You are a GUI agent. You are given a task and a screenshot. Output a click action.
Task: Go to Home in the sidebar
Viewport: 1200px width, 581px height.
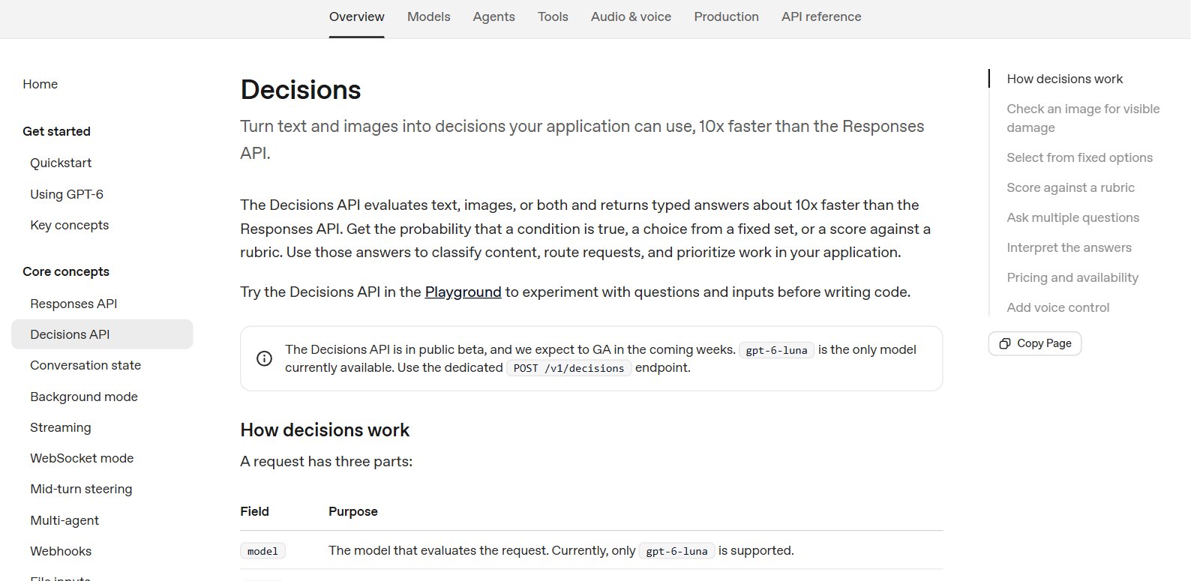coord(40,84)
